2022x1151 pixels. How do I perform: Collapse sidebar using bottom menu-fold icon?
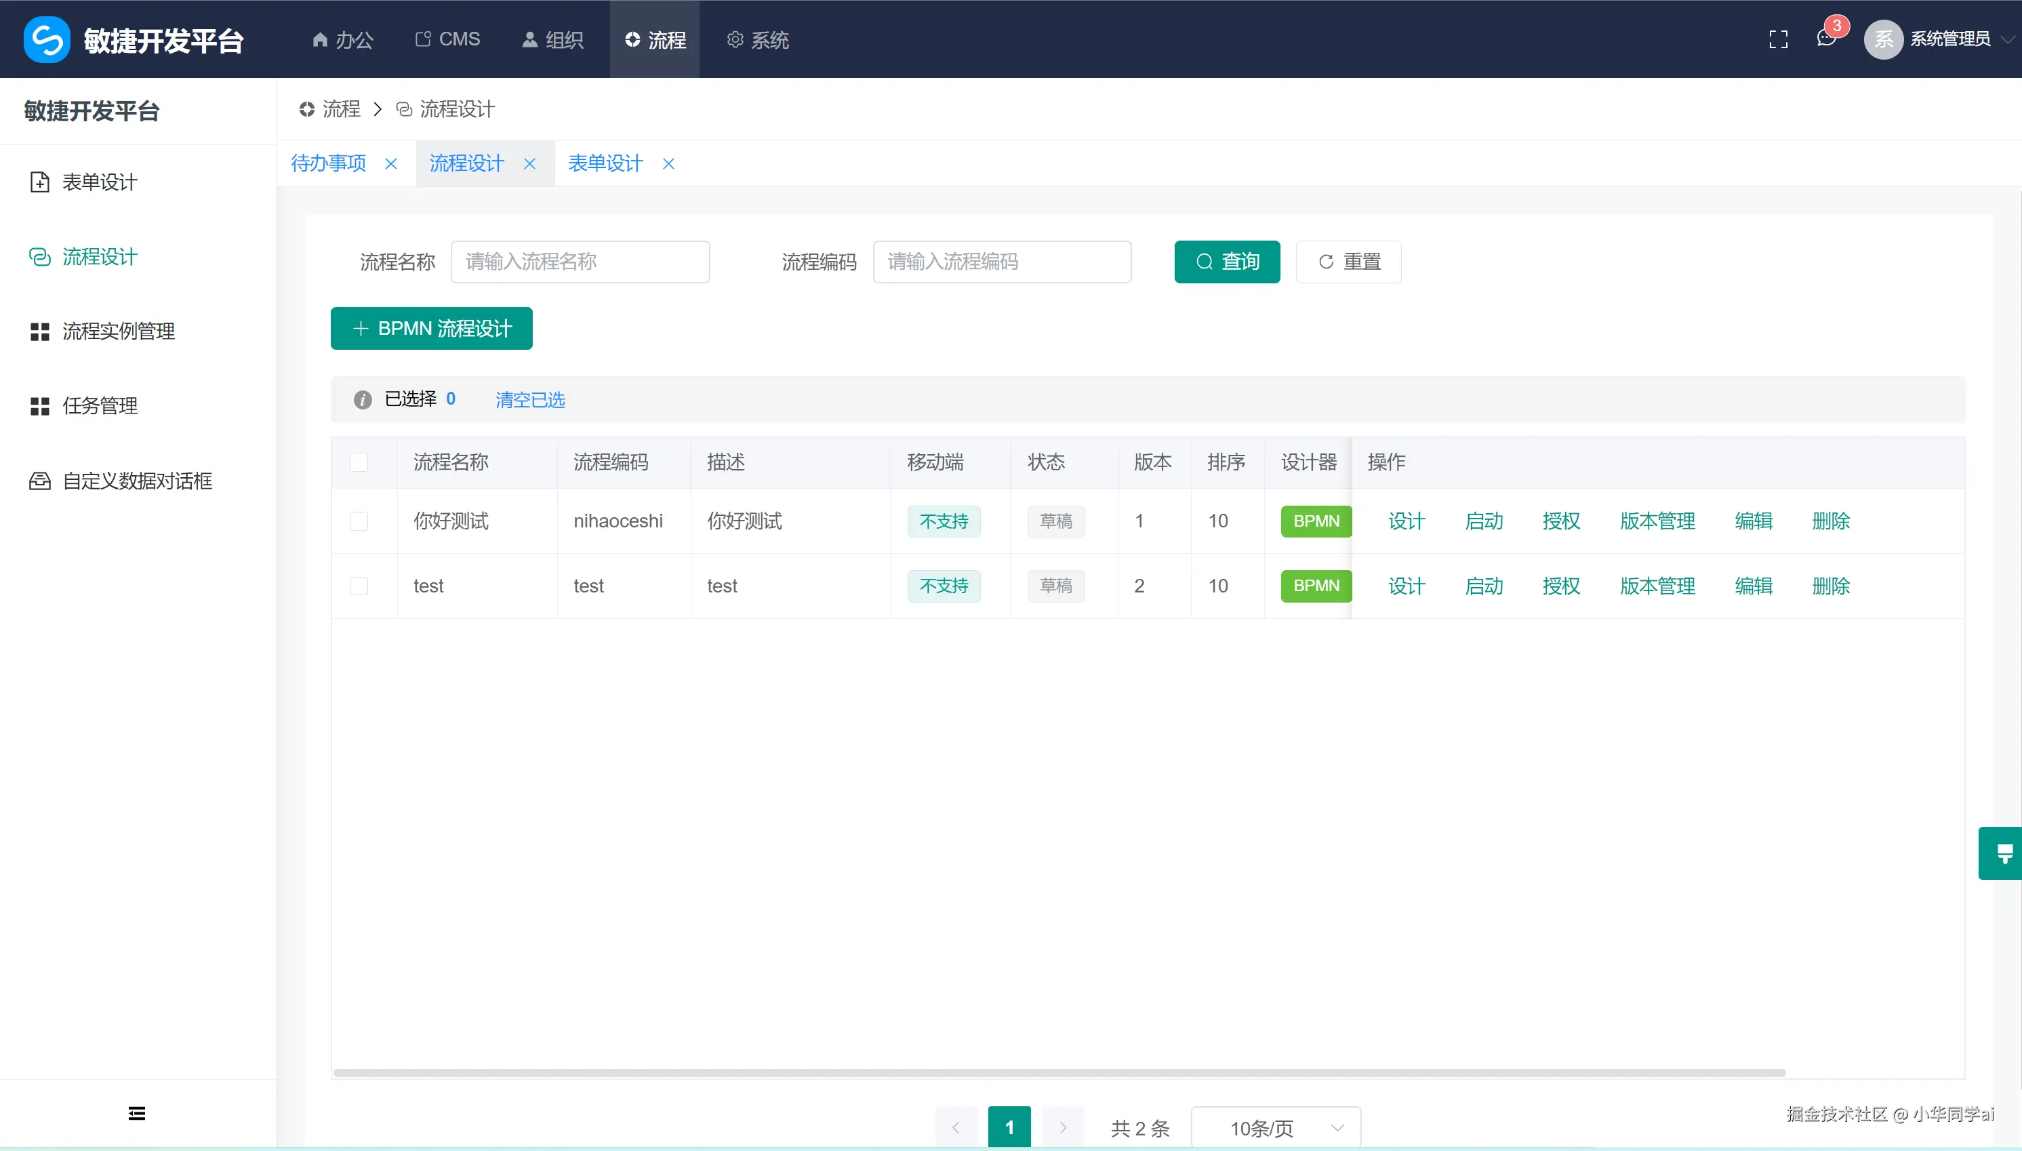click(x=137, y=1113)
